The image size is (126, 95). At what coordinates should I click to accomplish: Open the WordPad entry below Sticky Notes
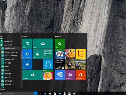pos(11,70)
